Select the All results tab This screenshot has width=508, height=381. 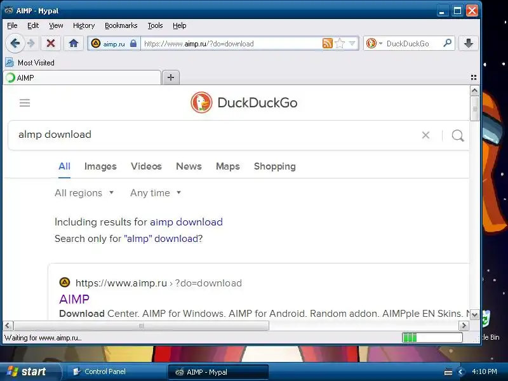click(64, 166)
